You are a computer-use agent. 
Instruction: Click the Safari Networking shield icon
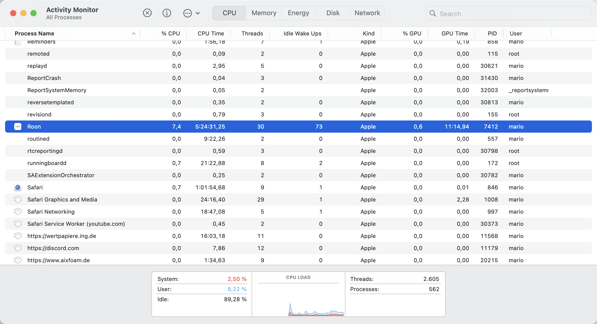(x=18, y=212)
